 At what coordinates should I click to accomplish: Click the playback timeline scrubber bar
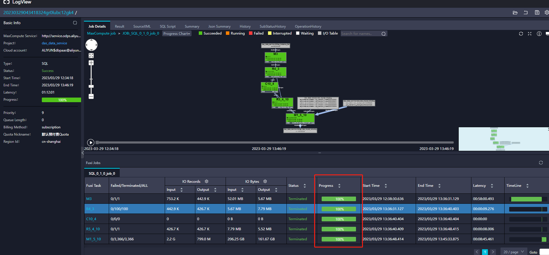pyautogui.click(x=275, y=142)
